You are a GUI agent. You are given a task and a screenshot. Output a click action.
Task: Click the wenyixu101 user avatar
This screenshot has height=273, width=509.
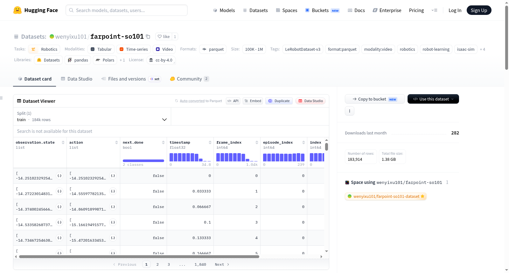[x=52, y=36]
